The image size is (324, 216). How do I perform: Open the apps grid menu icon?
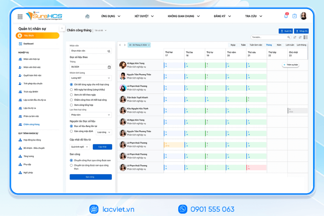[x=20, y=17]
